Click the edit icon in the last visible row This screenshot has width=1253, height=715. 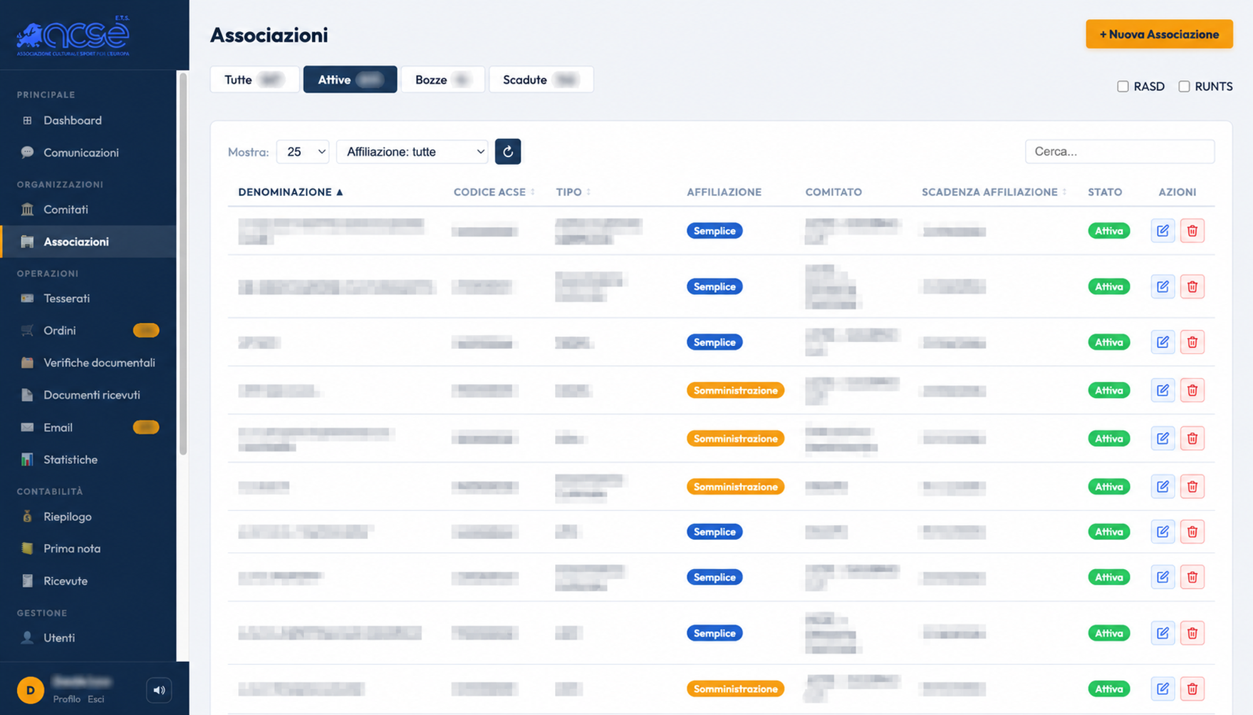[1163, 689]
